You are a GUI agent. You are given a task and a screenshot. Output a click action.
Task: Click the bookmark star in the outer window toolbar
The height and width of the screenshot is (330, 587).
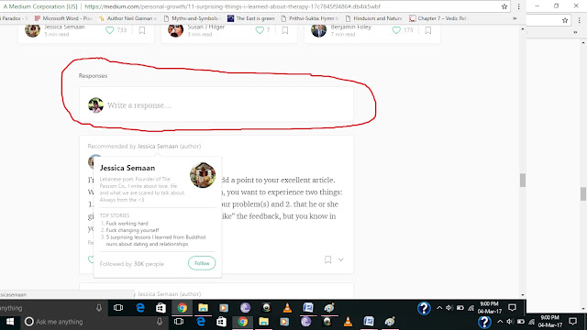[x=565, y=20]
